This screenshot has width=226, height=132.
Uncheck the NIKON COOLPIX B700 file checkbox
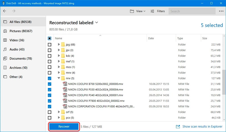(49, 84)
